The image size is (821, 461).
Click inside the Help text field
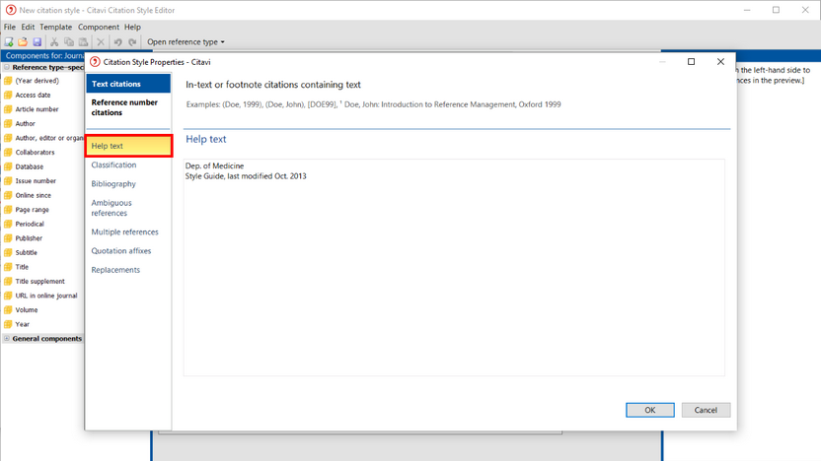point(454,268)
